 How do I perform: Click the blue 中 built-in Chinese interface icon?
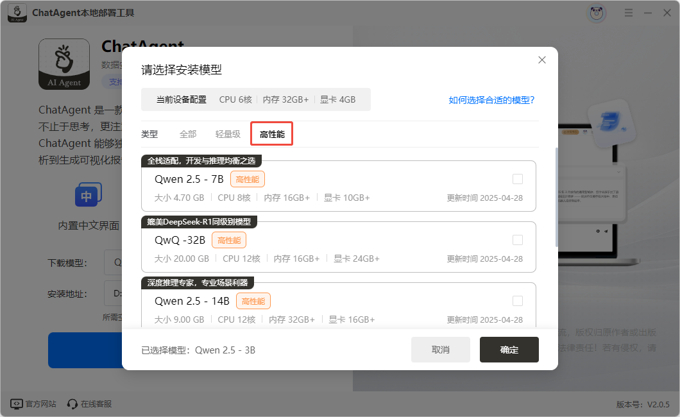pos(89,194)
